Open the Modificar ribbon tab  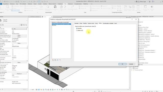click(86, 4)
